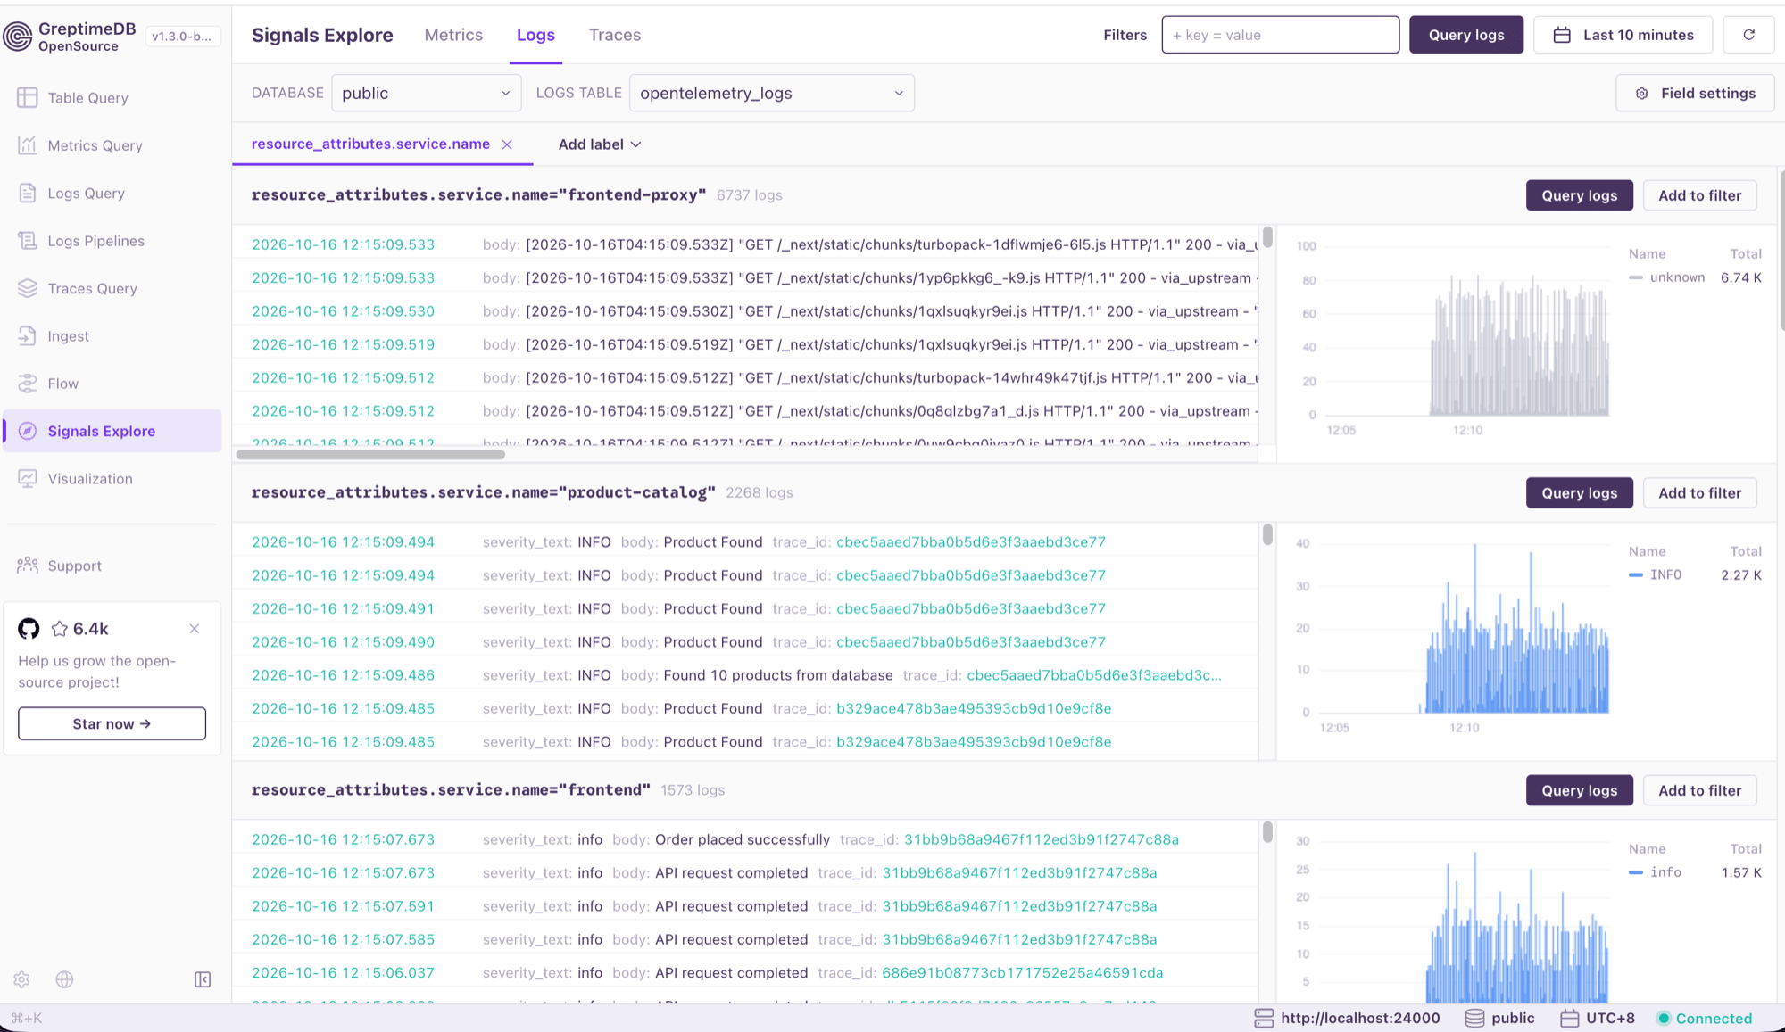Viewport: 1785px width, 1032px height.
Task: Click vertical scrollbar of product-catalog log list
Action: (1267, 534)
